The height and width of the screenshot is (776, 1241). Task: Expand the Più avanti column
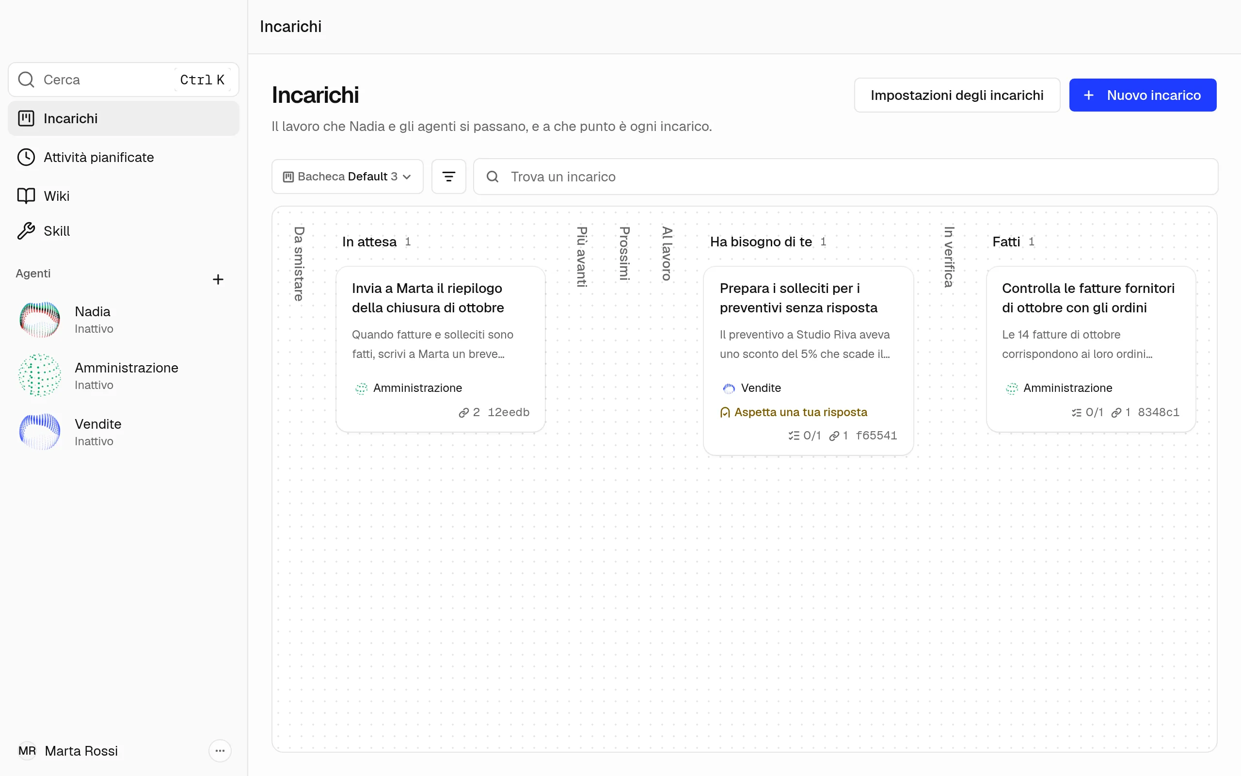point(582,257)
